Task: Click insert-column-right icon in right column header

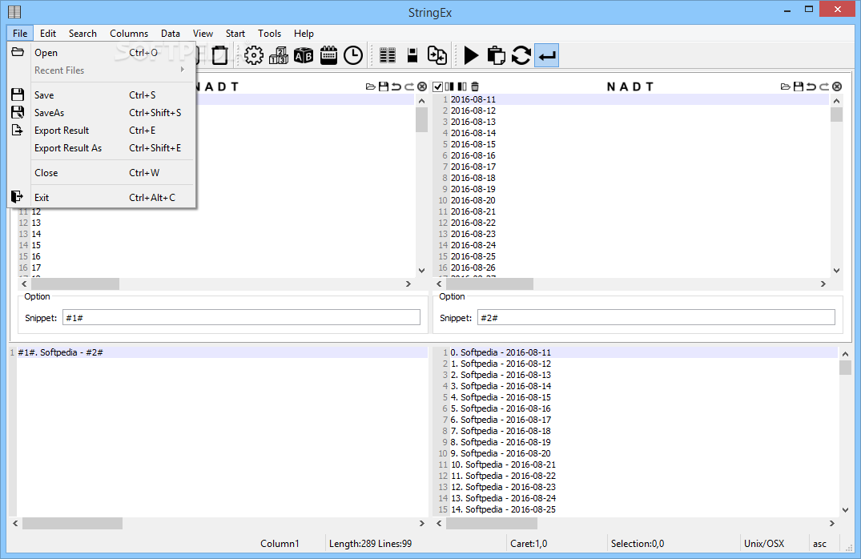Action: pos(462,86)
